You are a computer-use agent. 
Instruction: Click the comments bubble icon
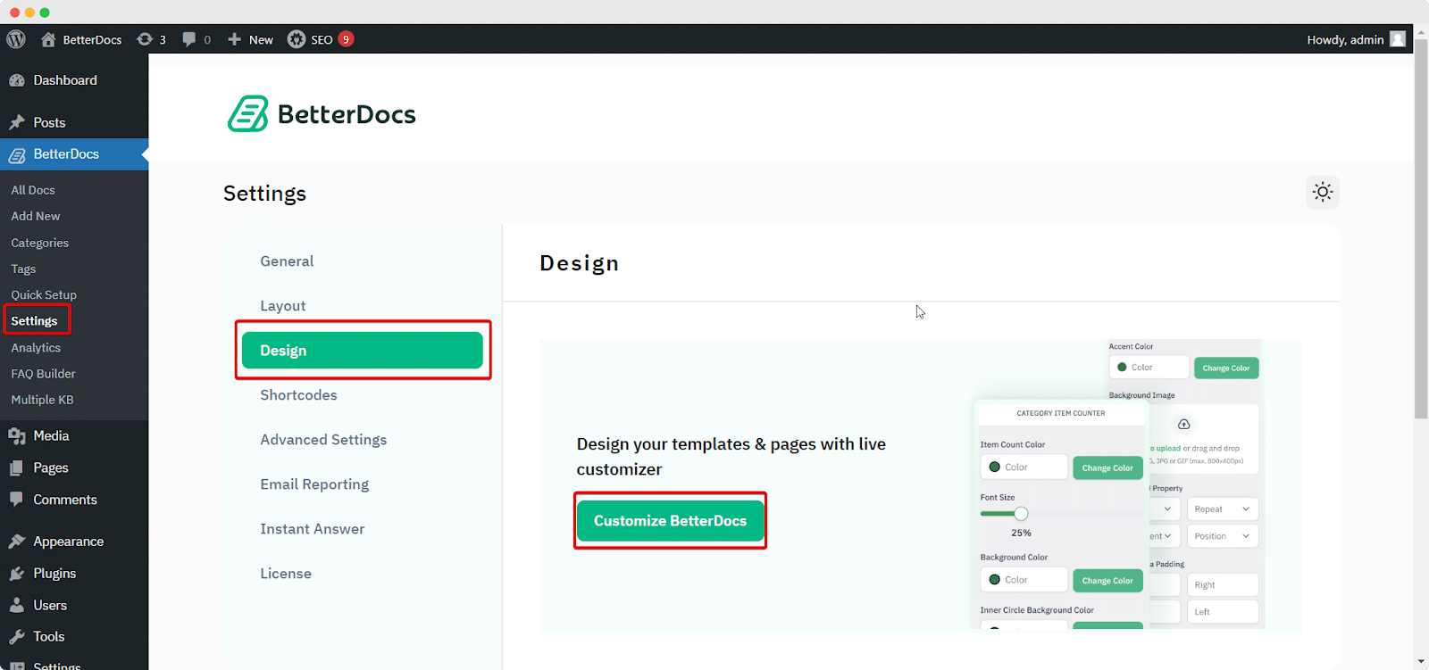[x=189, y=39]
